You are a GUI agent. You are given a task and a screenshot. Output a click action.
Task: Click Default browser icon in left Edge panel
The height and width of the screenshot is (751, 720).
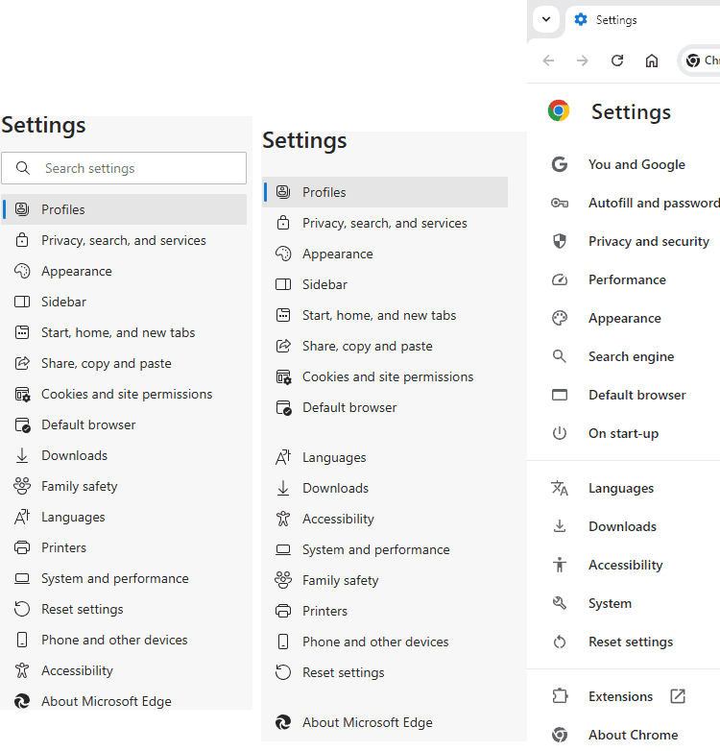[22, 424]
